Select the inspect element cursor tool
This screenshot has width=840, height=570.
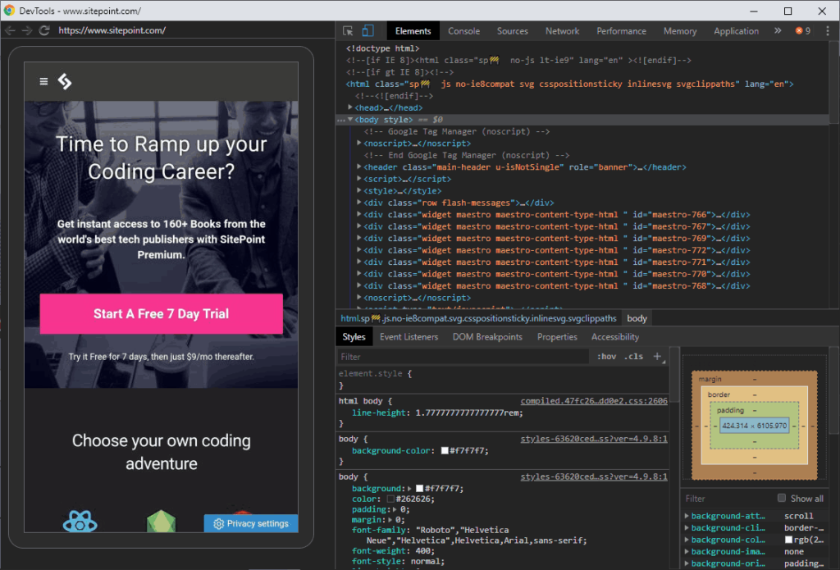click(x=348, y=30)
